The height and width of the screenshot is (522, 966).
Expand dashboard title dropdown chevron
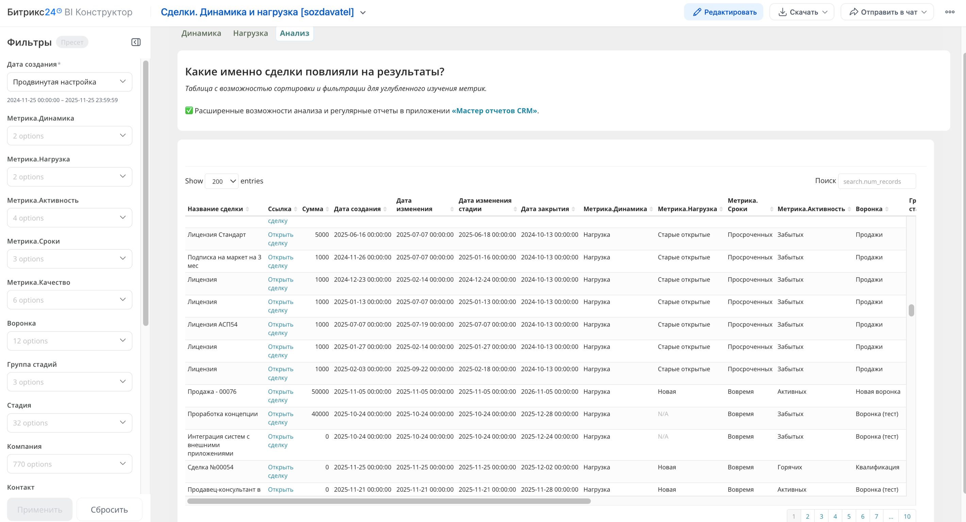pyautogui.click(x=363, y=12)
